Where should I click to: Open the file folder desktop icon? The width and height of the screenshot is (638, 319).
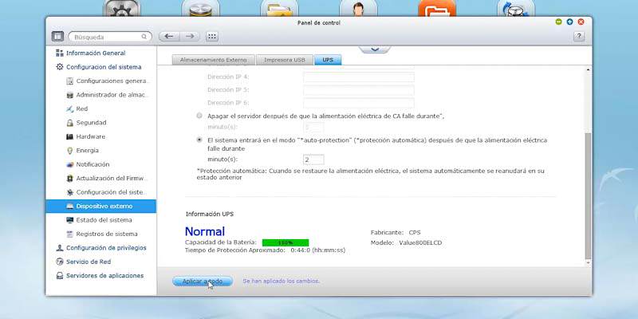(279, 8)
